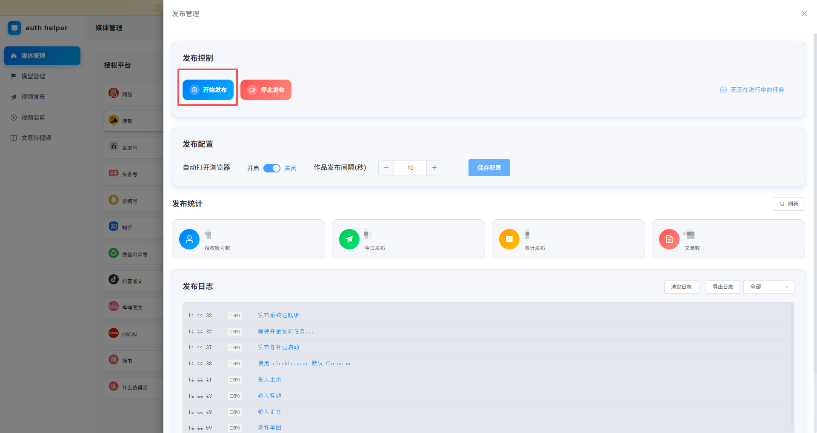Select the 头条号 platform icon
The height and width of the screenshot is (433, 817).
pos(114,173)
